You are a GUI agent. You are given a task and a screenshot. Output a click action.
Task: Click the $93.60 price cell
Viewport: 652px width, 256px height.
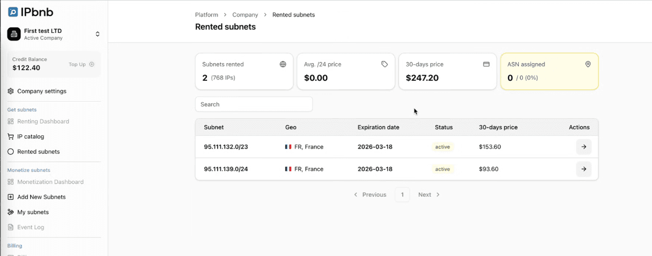[x=489, y=169]
